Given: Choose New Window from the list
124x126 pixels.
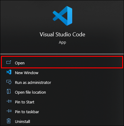Looking at the screenshot, I should pos(27,73).
